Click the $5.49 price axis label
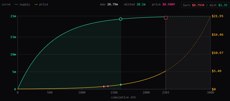 (217, 71)
